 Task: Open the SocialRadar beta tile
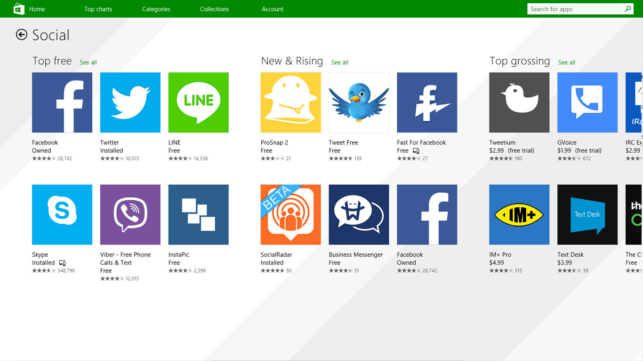click(x=291, y=214)
